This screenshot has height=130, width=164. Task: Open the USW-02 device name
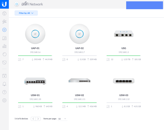[x=79, y=95]
